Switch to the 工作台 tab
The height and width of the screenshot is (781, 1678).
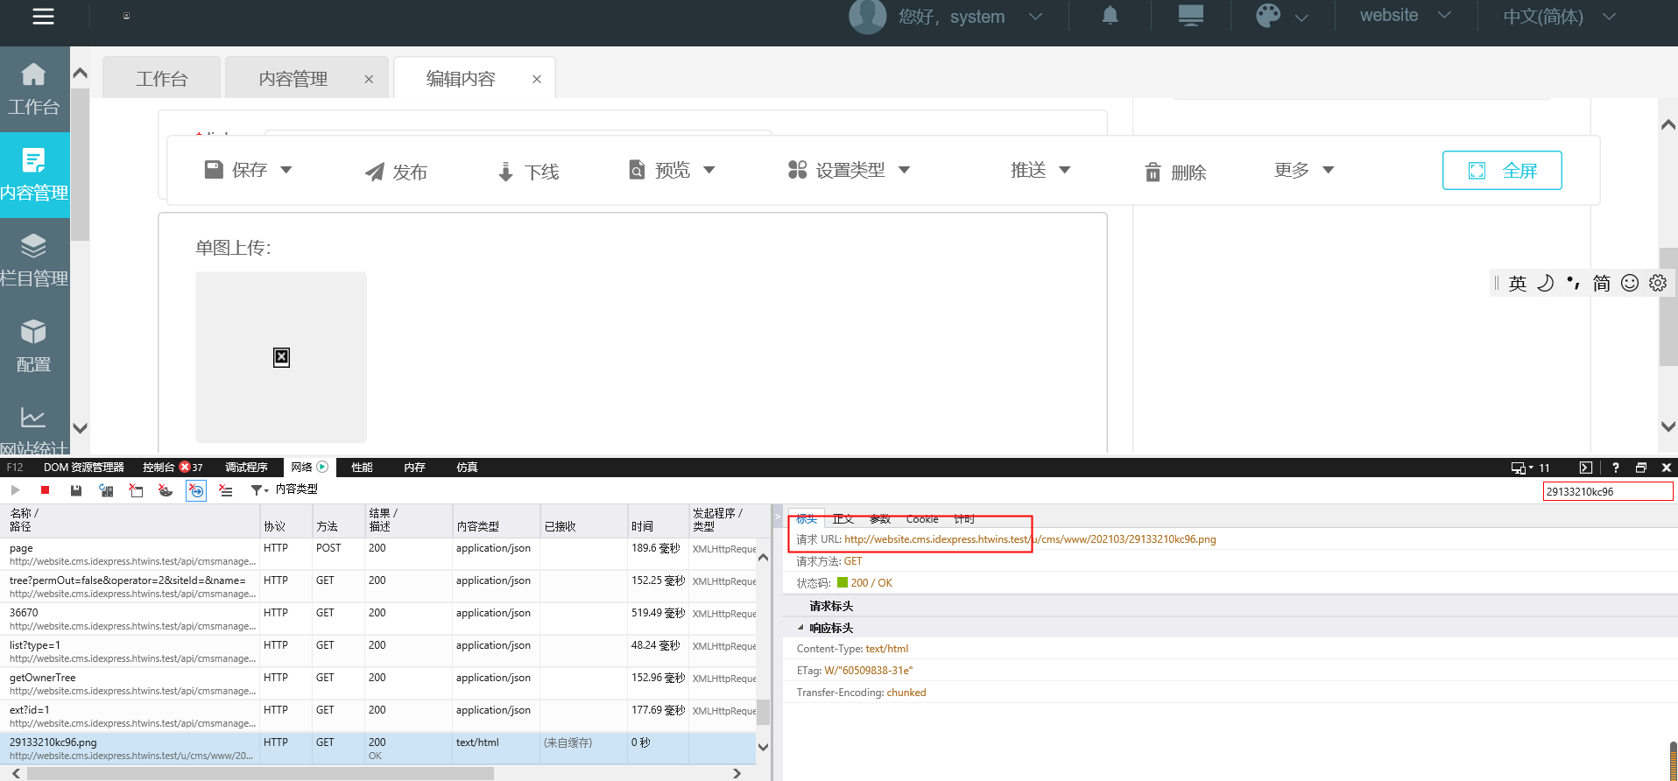coord(161,78)
